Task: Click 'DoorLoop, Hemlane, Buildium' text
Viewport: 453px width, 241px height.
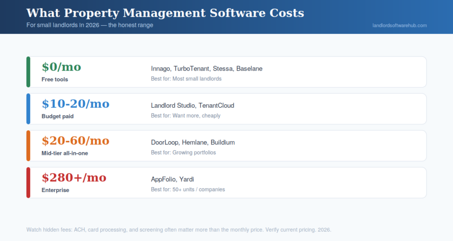Action: (x=193, y=143)
